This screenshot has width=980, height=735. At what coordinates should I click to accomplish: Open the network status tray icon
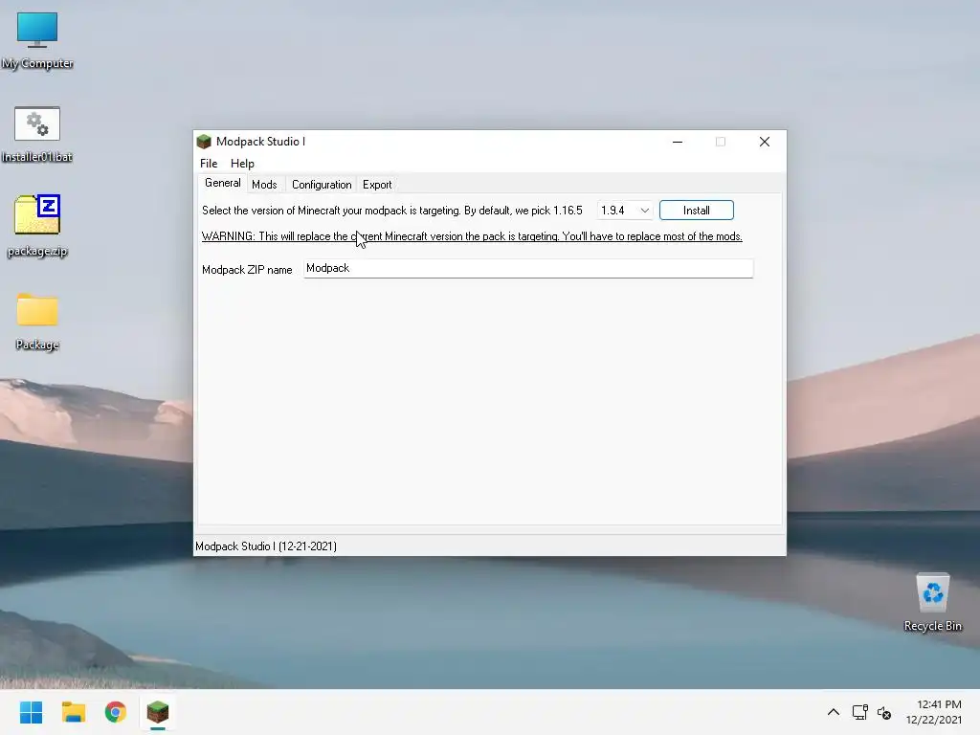coord(859,712)
